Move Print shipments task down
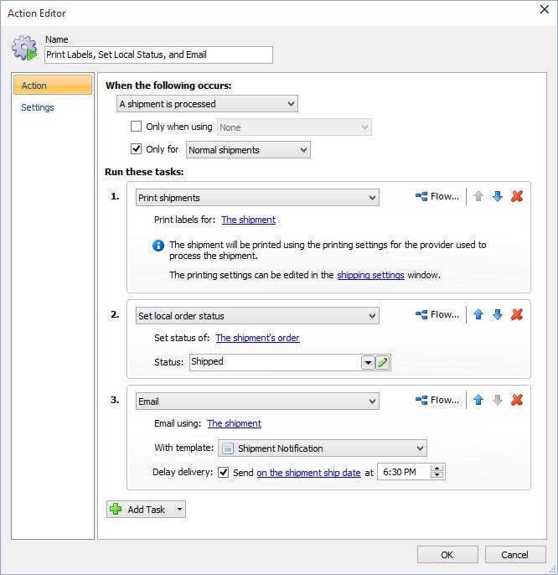This screenshot has height=575, width=558. pyautogui.click(x=497, y=196)
